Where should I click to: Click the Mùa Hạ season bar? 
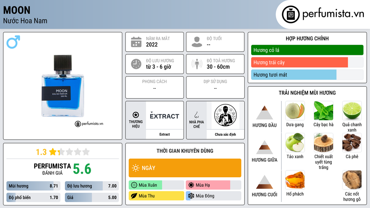coord(214,185)
